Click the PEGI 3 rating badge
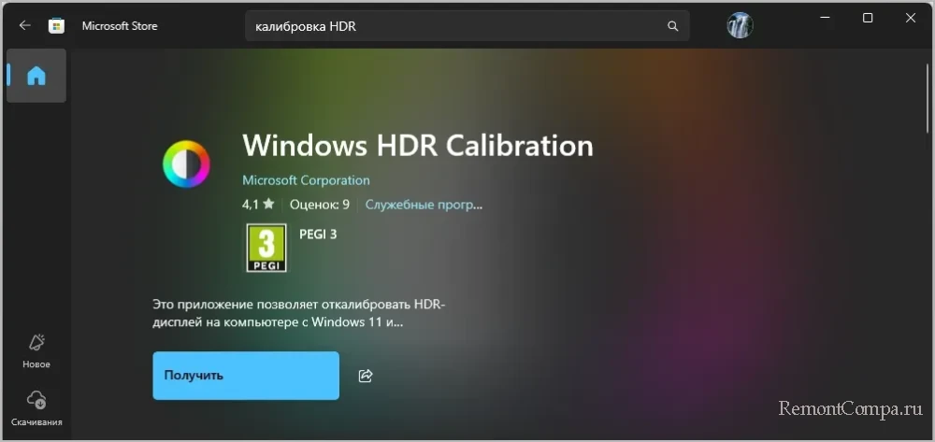The image size is (935, 442). 266,248
